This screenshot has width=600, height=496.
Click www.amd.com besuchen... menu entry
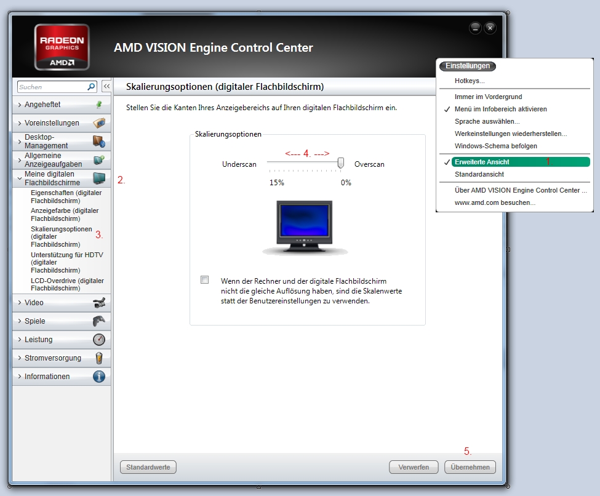495,202
